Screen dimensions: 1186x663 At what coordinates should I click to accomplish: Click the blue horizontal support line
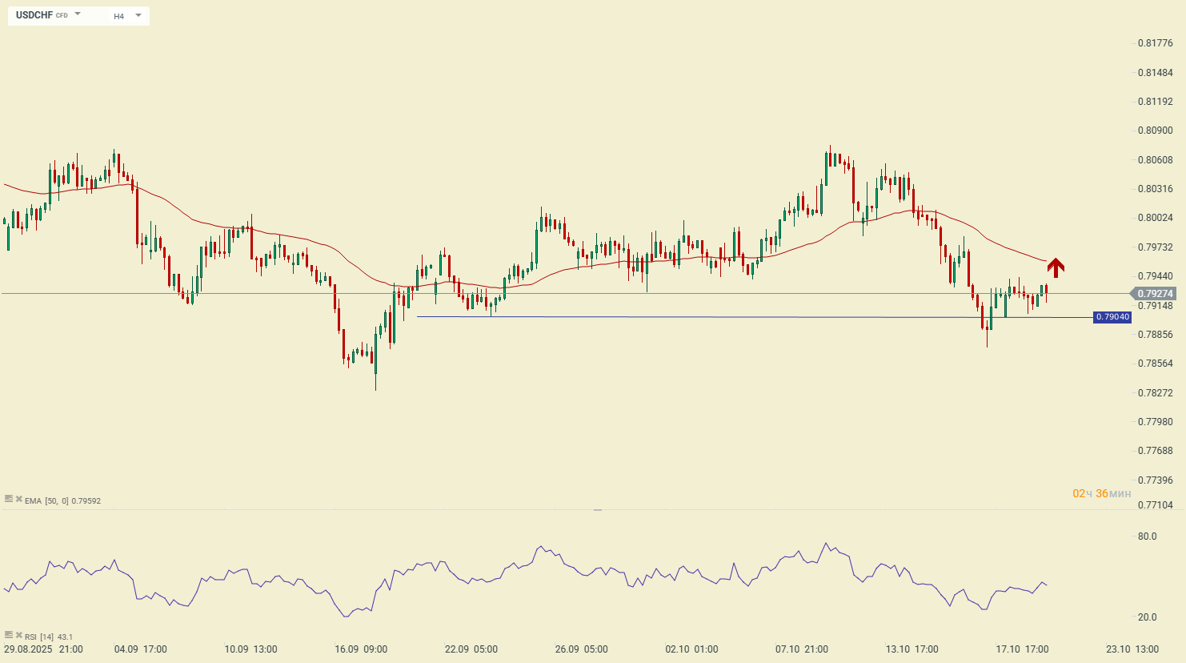(720, 317)
